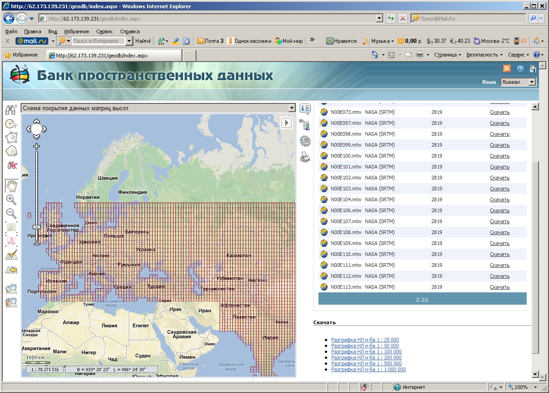This screenshot has width=549, height=393.
Task: Click the zoom out magnifier tool
Action: pyautogui.click(x=11, y=213)
